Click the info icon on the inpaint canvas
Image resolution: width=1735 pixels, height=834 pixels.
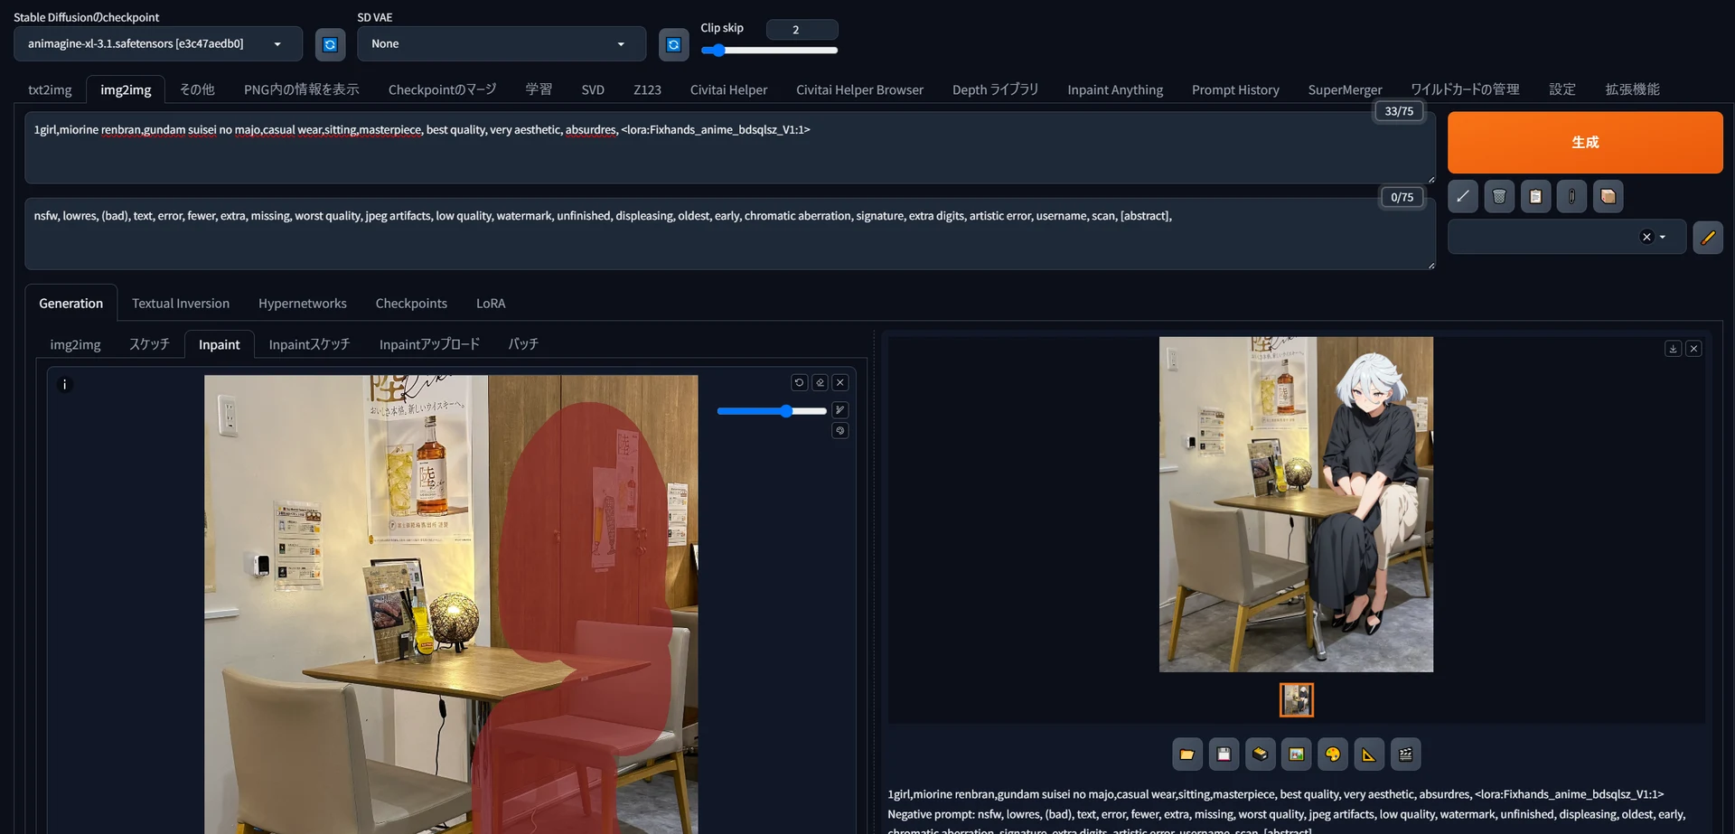pyautogui.click(x=64, y=384)
